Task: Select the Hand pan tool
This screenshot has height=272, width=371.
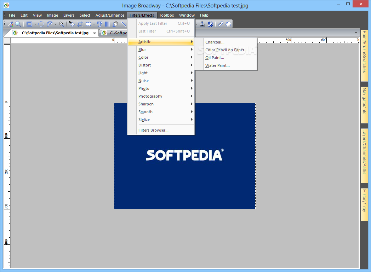Action: [x=228, y=24]
